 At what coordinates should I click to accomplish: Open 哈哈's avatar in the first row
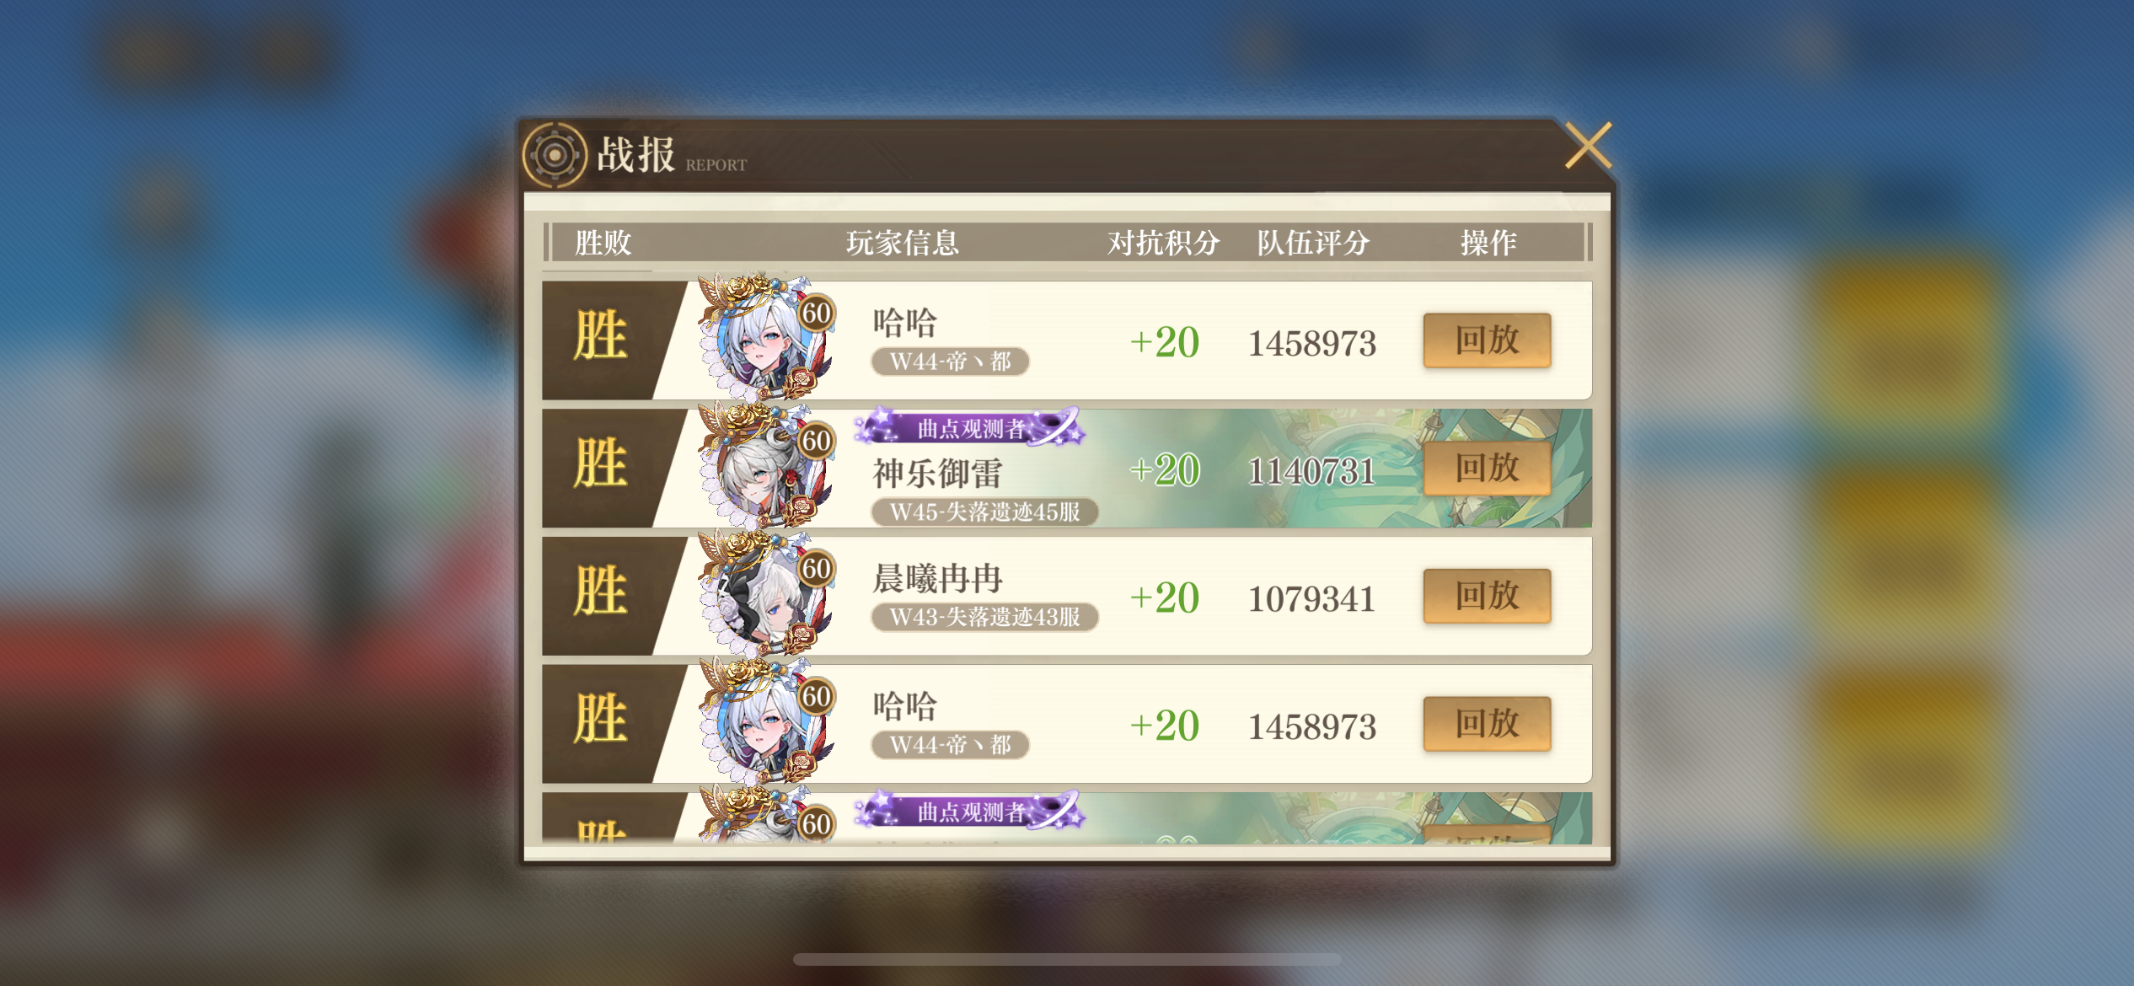764,339
